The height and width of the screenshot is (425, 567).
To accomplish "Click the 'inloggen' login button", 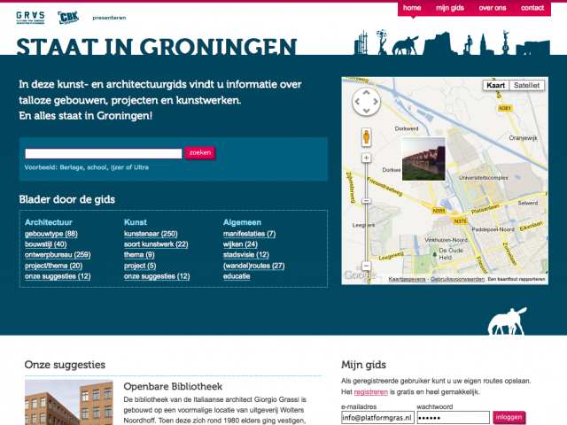I will (509, 417).
